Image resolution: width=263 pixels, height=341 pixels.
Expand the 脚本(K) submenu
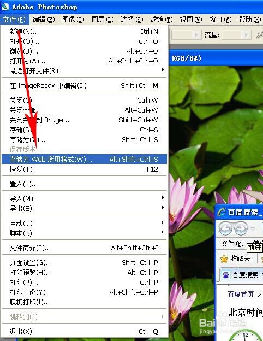pyautogui.click(x=84, y=233)
